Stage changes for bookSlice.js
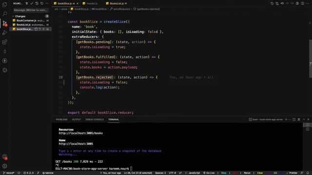This screenshot has height=175, width=312. (x=43, y=29)
